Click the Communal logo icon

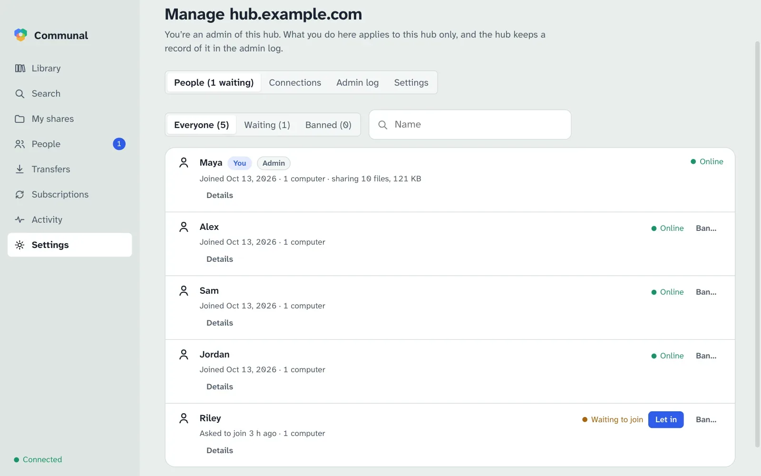click(x=20, y=35)
